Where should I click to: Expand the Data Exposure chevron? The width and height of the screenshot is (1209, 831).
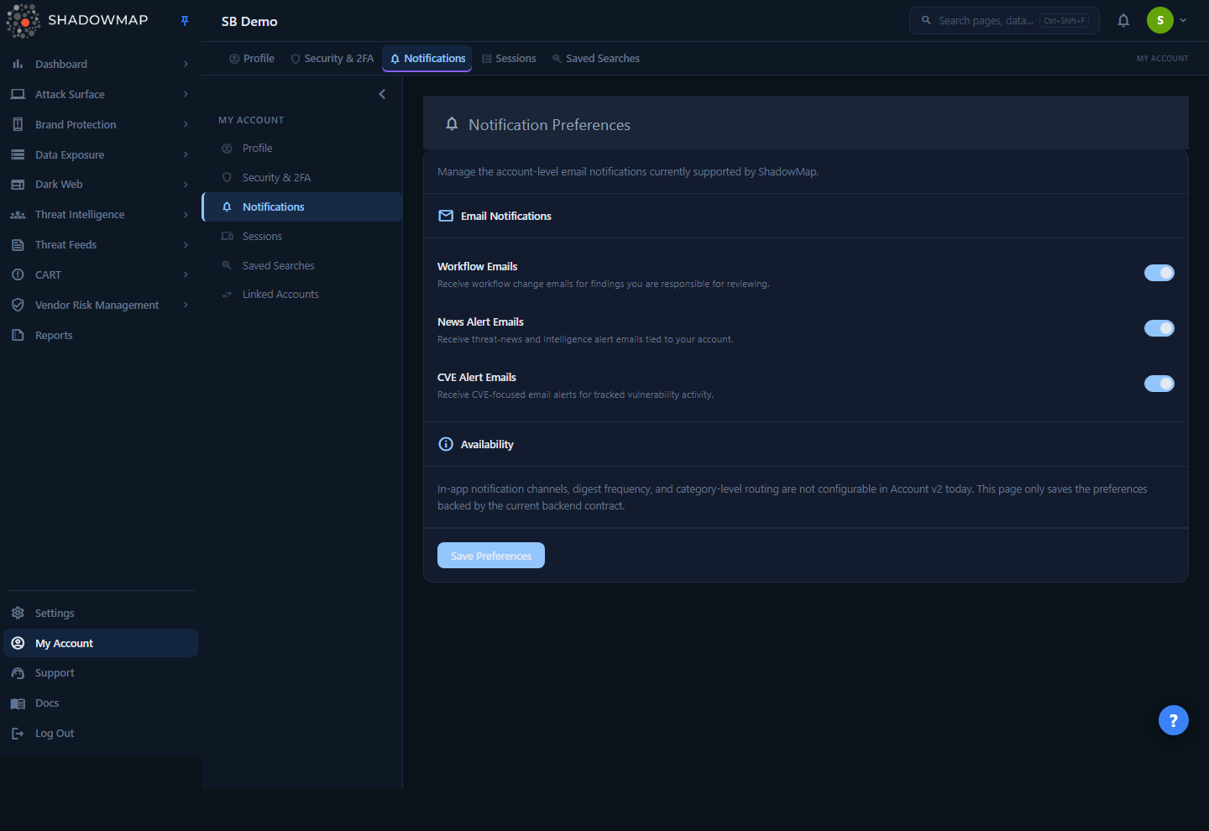pos(186,154)
